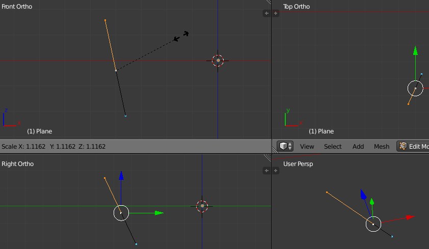Click "(1) Plane" label in Front Ortho

(x=39, y=131)
